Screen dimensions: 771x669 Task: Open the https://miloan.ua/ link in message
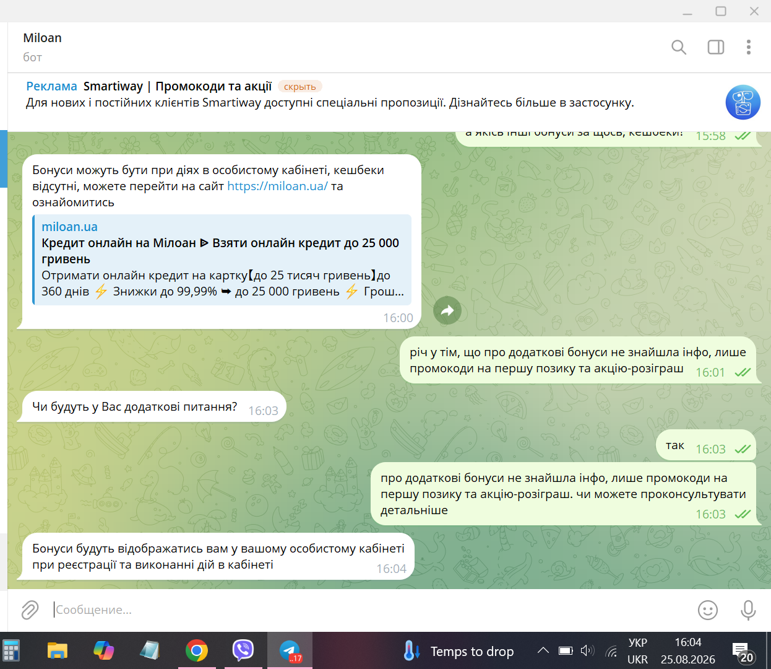click(277, 186)
